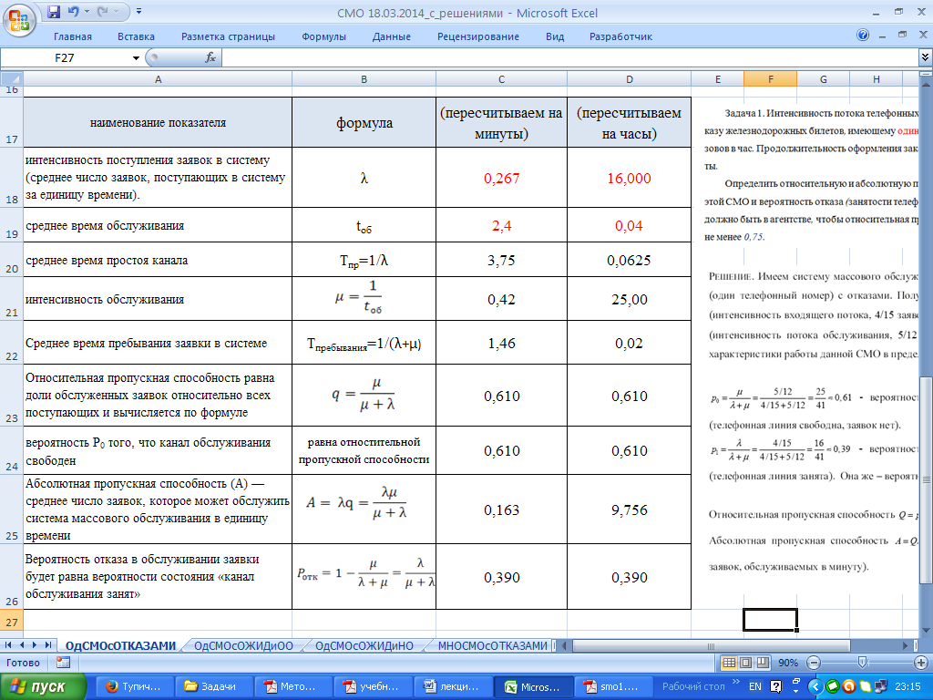Open the Office button menu
The width and height of the screenshot is (933, 700).
tap(19, 20)
